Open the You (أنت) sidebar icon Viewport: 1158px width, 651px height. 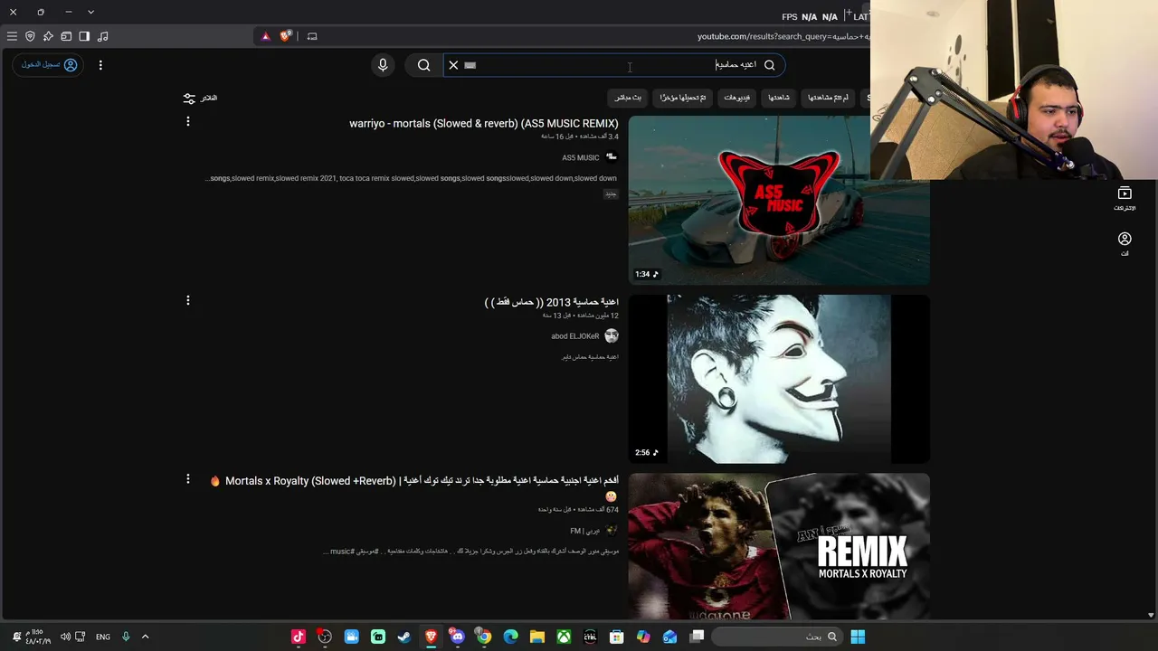pyautogui.click(x=1125, y=244)
